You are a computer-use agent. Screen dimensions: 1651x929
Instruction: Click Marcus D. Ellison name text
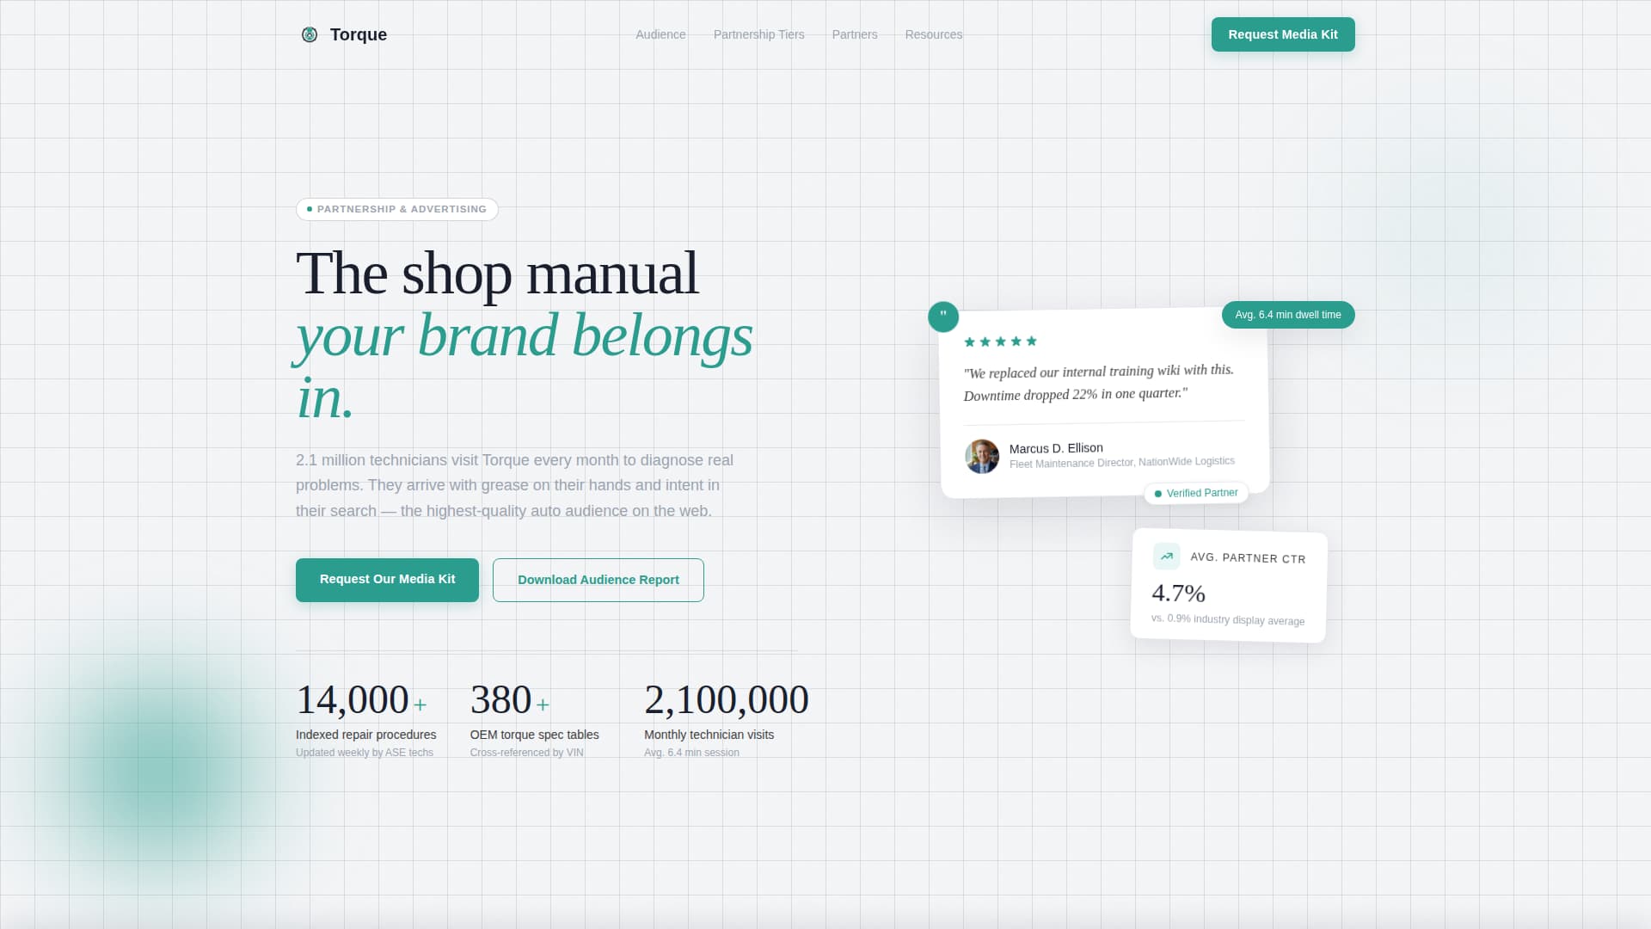1056,448
